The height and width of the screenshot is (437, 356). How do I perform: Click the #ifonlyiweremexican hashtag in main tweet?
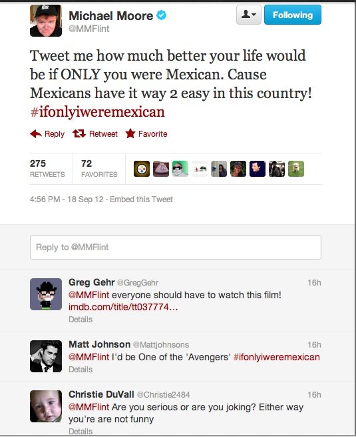click(98, 112)
